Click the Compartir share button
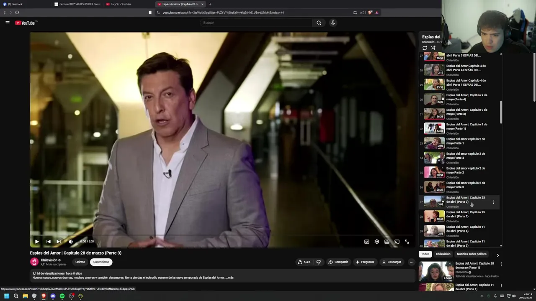Viewport: 536px width, 301px height. click(338, 262)
